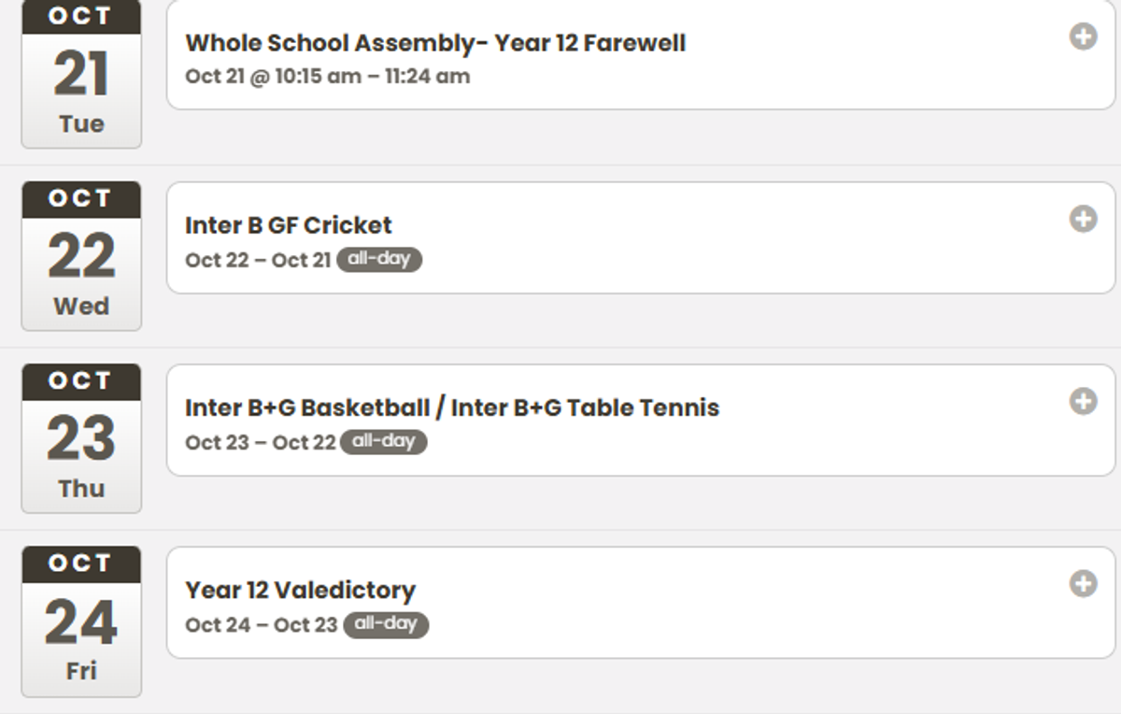Click the 'Oct 22 – Oct 21' date range text
The height and width of the screenshot is (714, 1121).
coord(258,260)
